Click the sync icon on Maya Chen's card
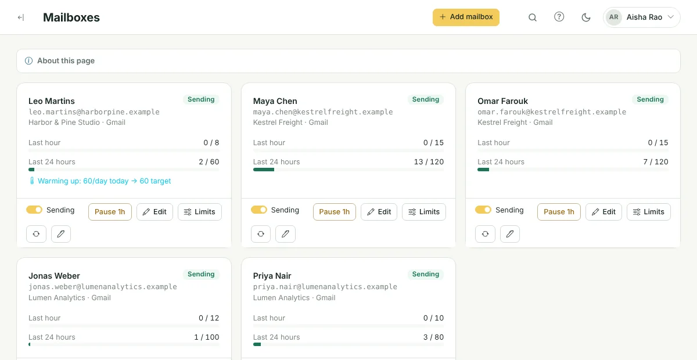This screenshot has width=697, height=360. pos(261,234)
